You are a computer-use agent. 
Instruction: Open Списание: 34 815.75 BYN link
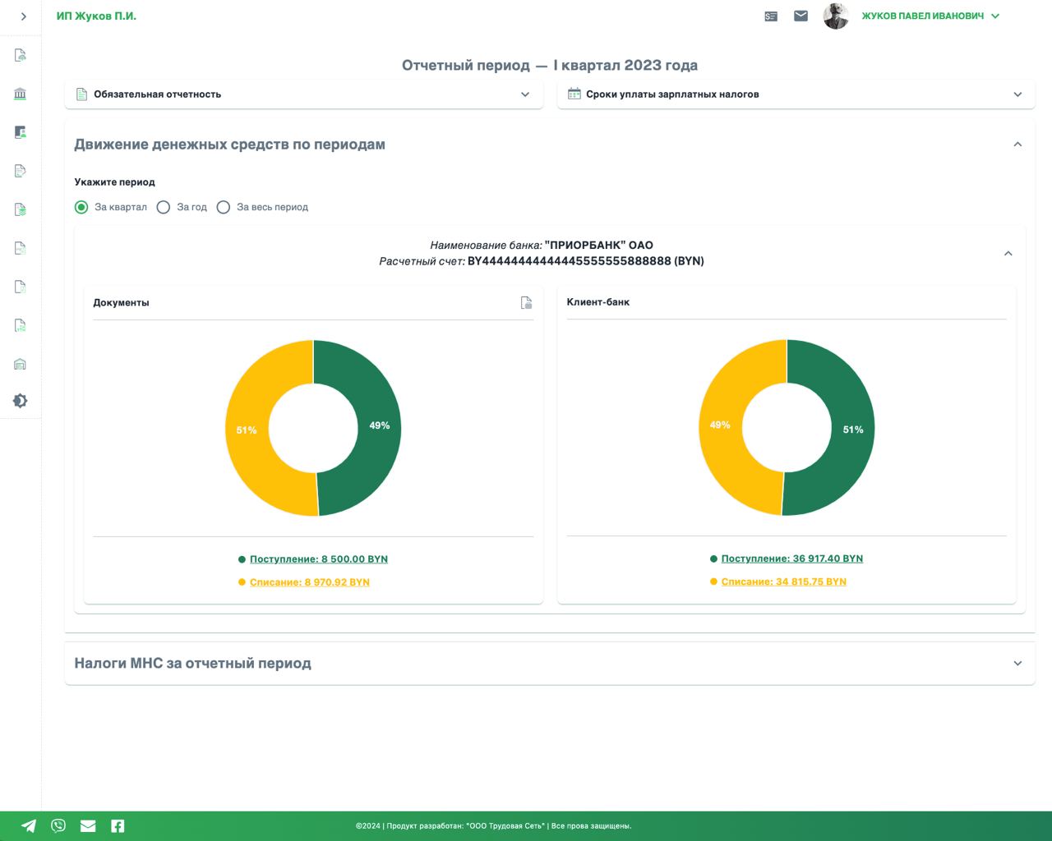(x=784, y=581)
